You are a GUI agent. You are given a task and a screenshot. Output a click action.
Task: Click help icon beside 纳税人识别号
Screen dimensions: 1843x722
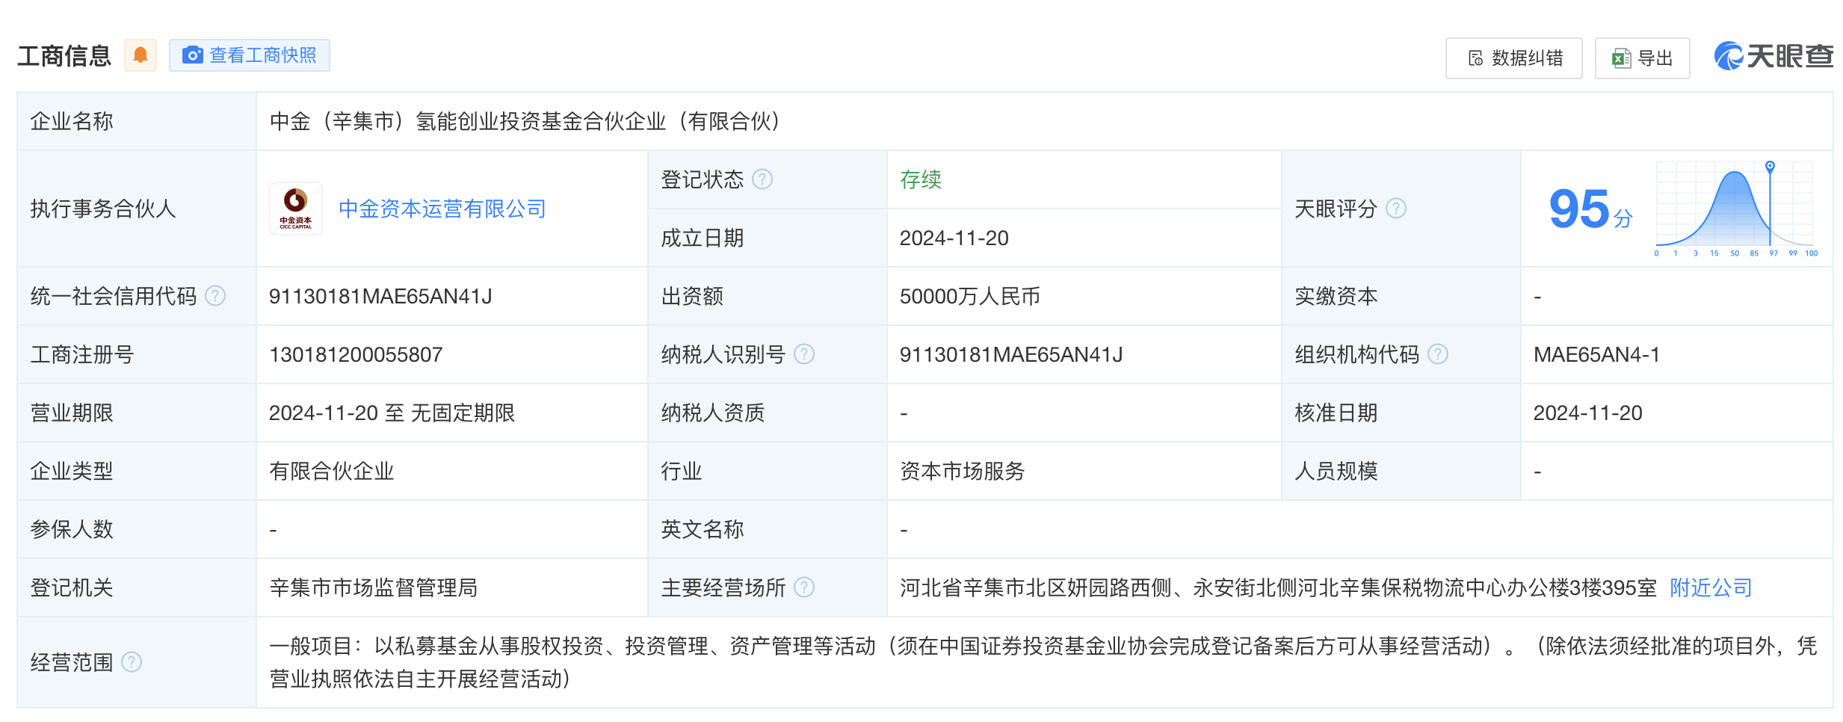click(804, 354)
